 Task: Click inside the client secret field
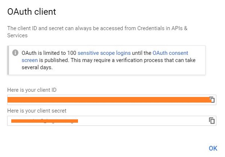[142, 120]
